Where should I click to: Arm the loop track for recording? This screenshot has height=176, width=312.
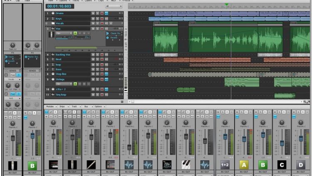point(102,65)
